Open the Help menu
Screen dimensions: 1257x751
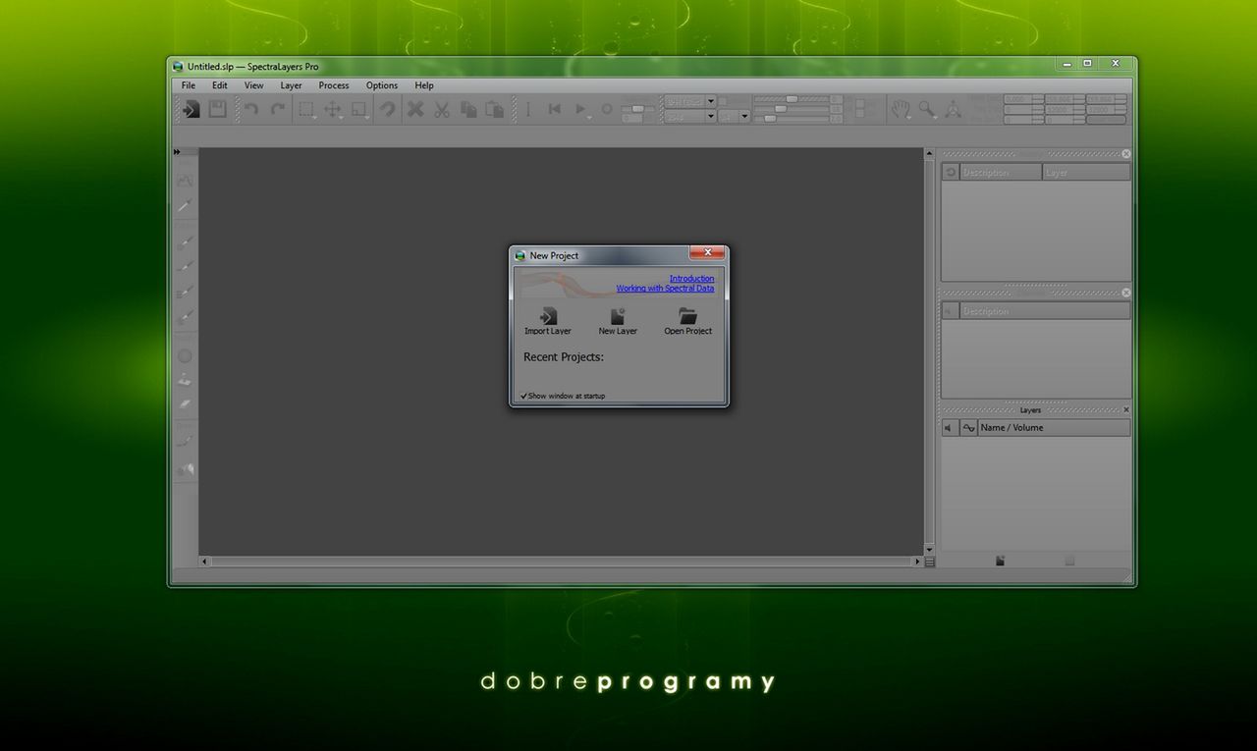pyautogui.click(x=424, y=85)
